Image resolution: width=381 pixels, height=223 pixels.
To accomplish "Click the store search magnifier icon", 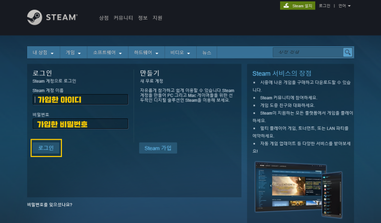I will coord(348,52).
